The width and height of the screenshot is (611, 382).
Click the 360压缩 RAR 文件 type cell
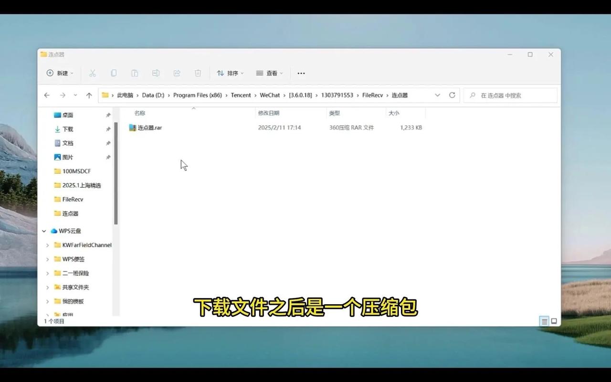tap(352, 127)
